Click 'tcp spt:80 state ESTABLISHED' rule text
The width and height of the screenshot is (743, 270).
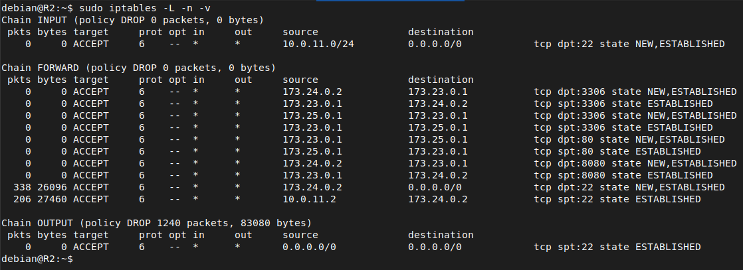click(x=617, y=151)
